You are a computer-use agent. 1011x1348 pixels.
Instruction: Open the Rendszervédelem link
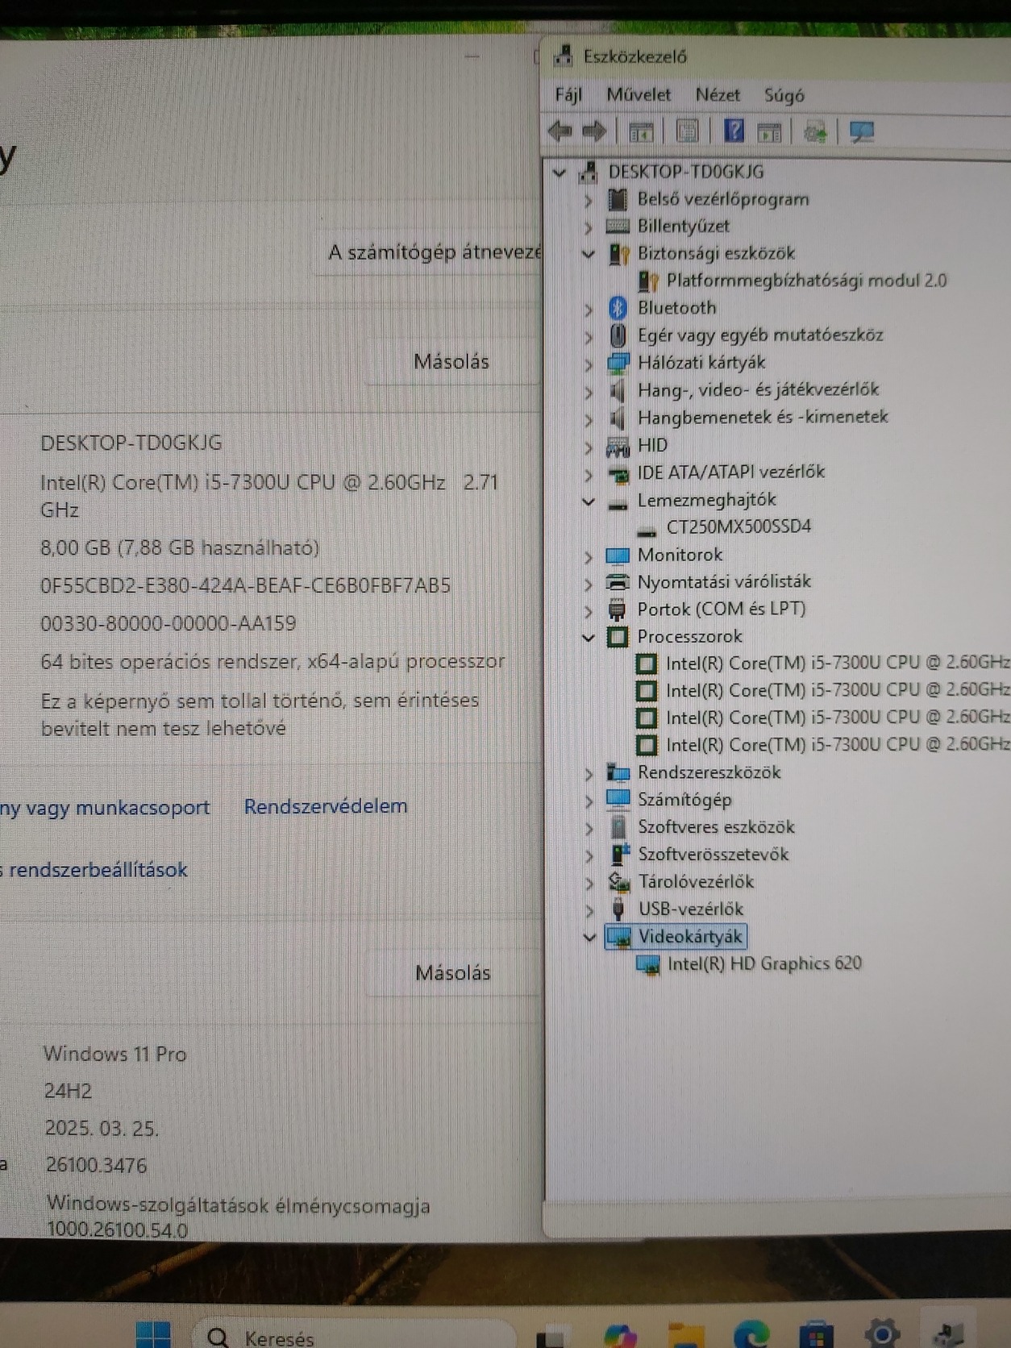click(x=326, y=806)
